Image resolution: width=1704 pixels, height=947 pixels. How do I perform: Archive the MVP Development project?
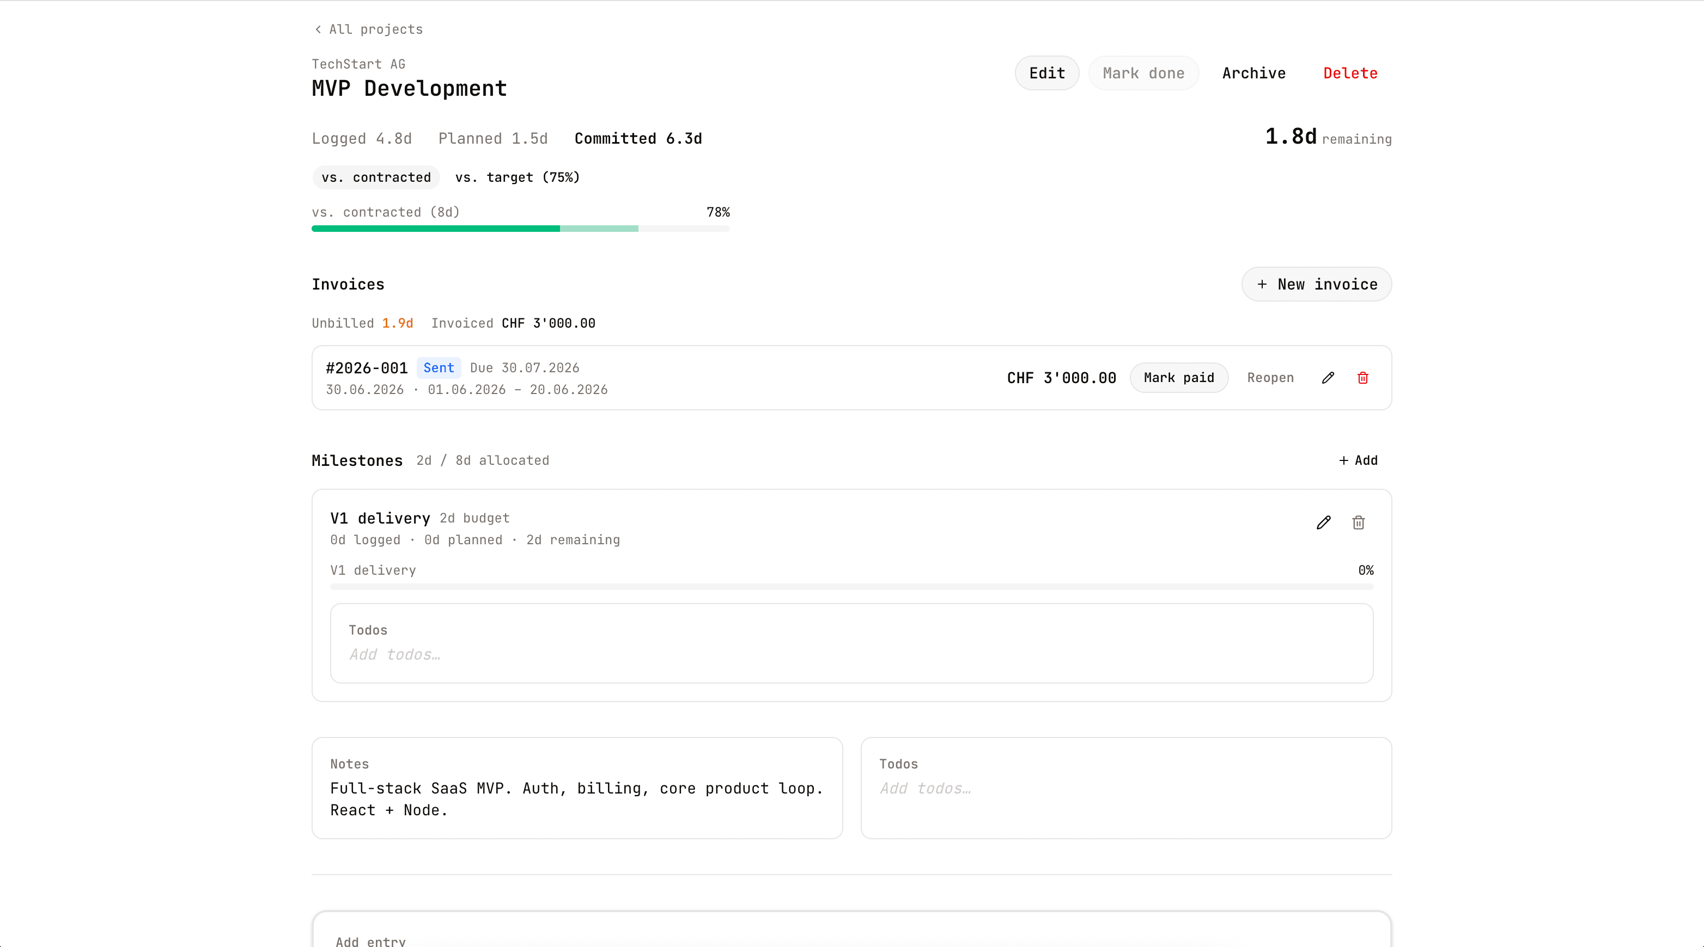(1254, 73)
